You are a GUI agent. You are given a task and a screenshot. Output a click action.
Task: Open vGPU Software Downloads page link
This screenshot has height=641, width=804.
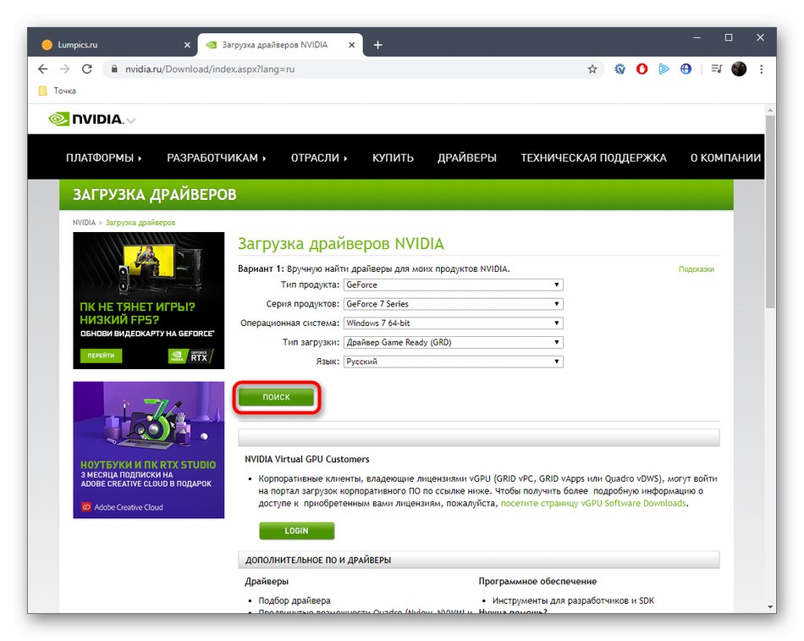click(593, 504)
